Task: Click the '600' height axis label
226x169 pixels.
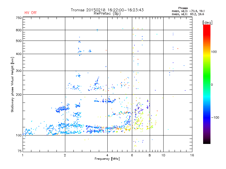Action: point(19,30)
